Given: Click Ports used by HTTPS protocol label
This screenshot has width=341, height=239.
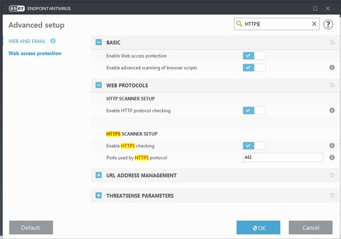Looking at the screenshot, I should click(136, 158).
